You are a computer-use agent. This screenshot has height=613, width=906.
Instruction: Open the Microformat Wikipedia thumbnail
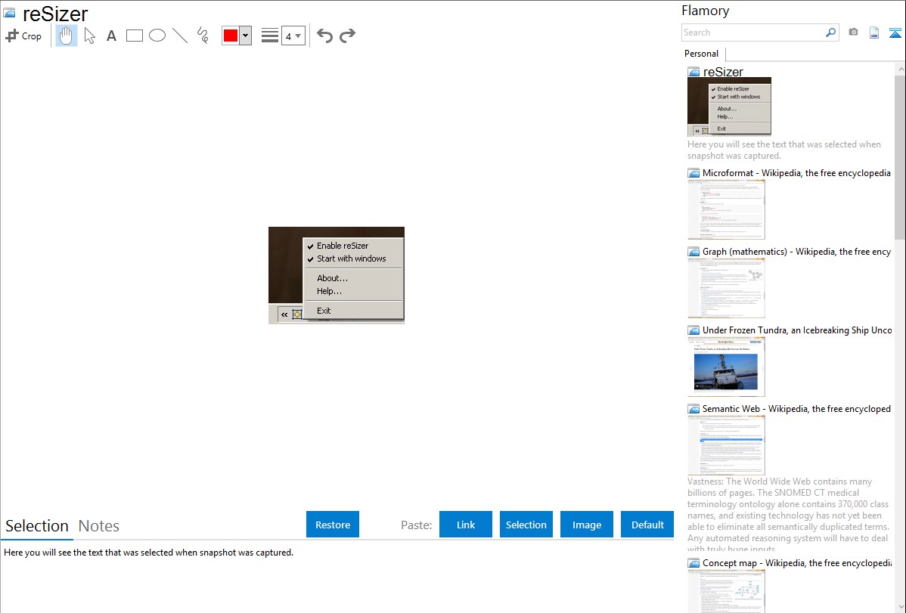[726, 209]
